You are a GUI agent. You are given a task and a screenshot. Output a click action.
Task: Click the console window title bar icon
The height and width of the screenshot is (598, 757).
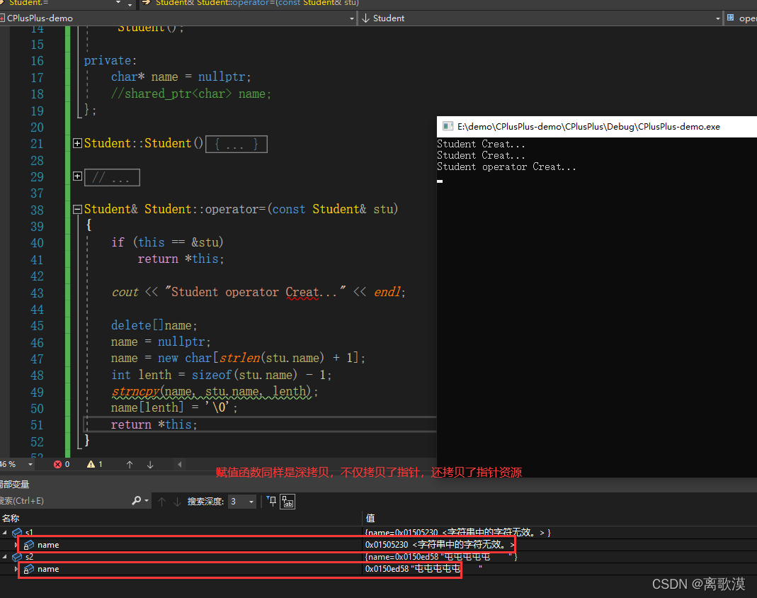coord(448,127)
